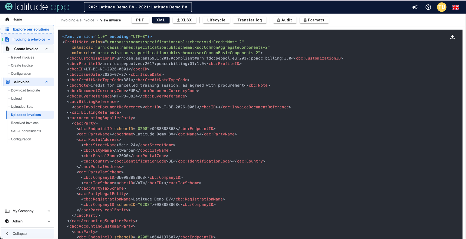Click the credit note type code 381
Screen dimensions: 466x239
click(x=127, y=80)
